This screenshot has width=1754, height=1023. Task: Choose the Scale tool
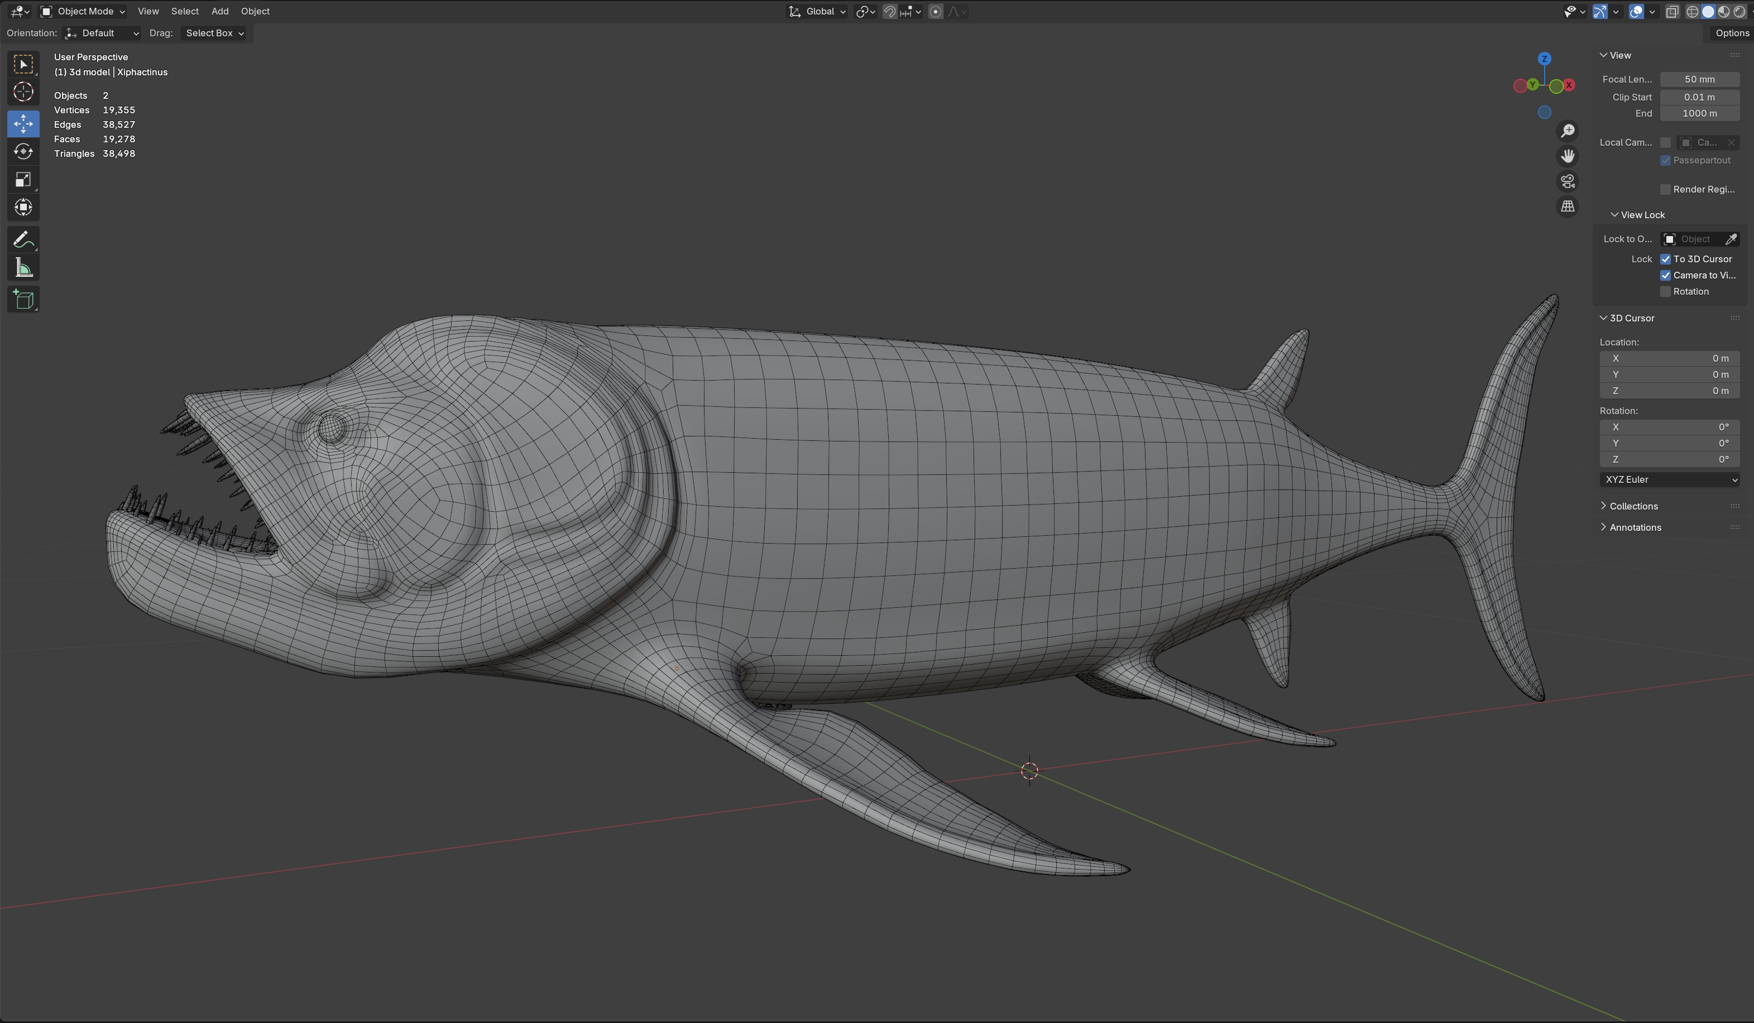click(23, 180)
